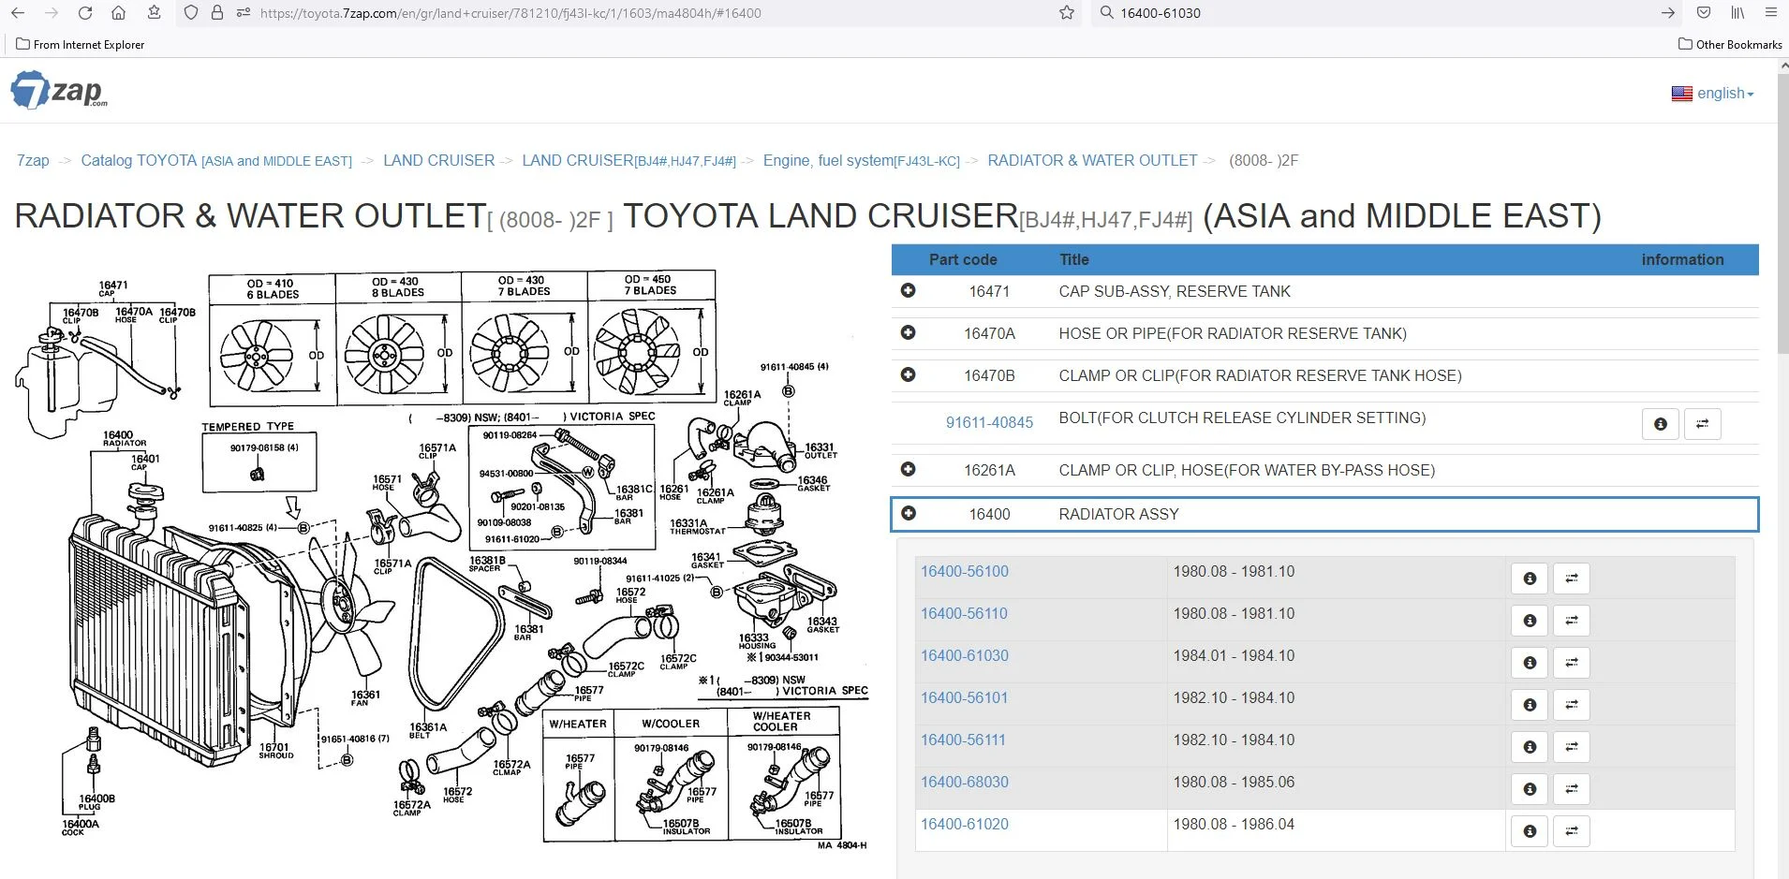Submit search with arrow in search box
This screenshot has height=879, width=1789.
tap(1668, 13)
